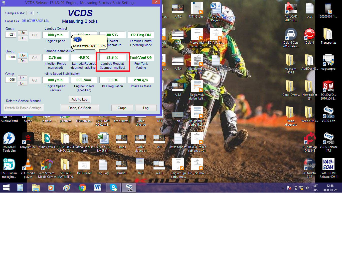Open the Graph view button

pos(122,108)
